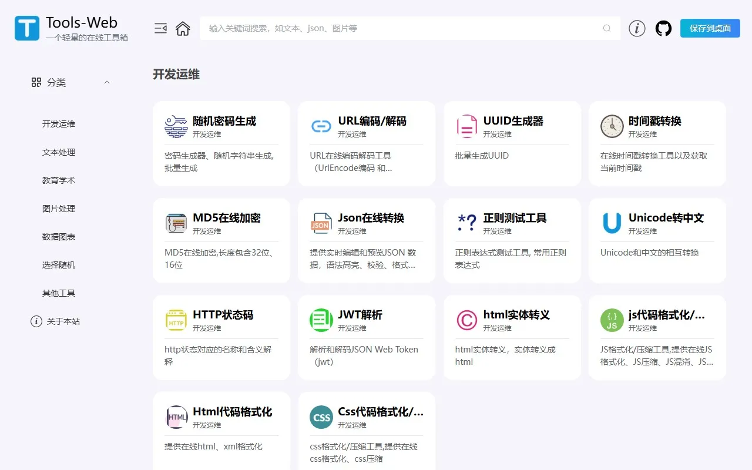This screenshot has height=470, width=752.
Task: Open the 关于本站 link
Action: (x=62, y=321)
